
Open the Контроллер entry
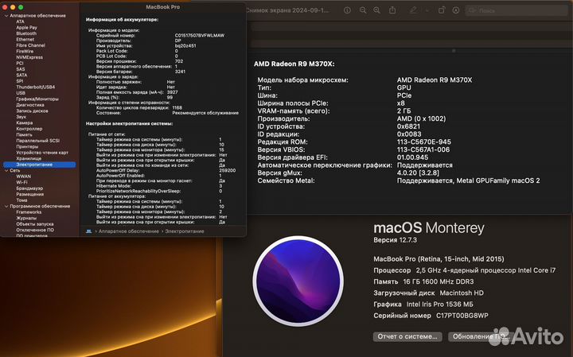tap(29, 129)
